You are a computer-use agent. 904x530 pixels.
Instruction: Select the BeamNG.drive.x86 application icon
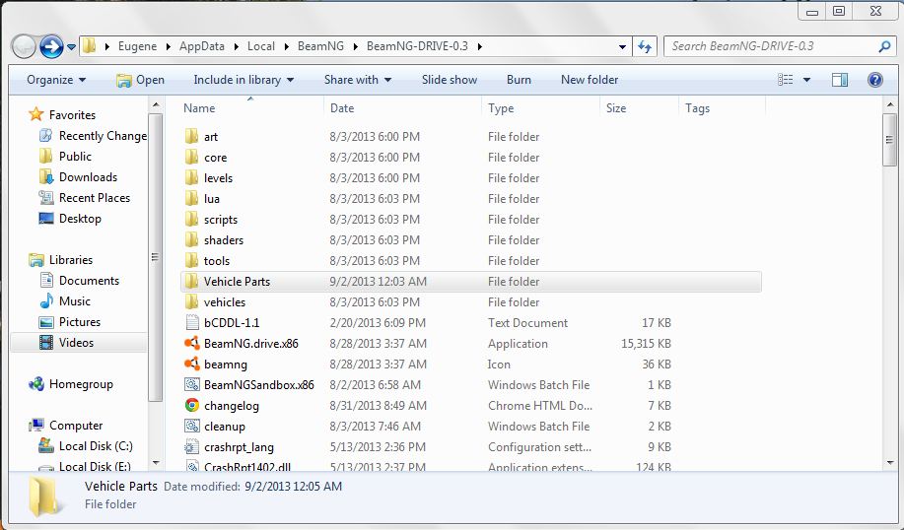[192, 344]
